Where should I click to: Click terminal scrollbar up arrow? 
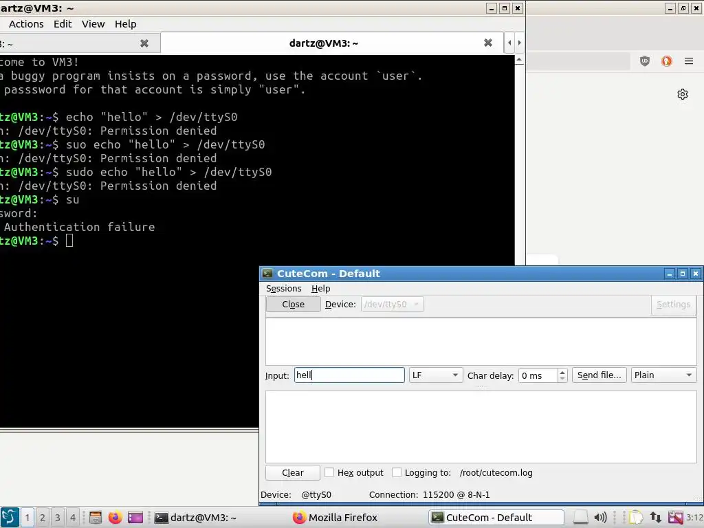pyautogui.click(x=519, y=60)
